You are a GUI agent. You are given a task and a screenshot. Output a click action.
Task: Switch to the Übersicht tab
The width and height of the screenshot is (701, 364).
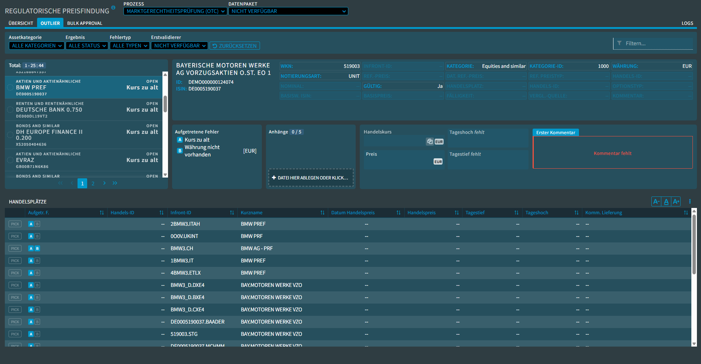pos(21,23)
